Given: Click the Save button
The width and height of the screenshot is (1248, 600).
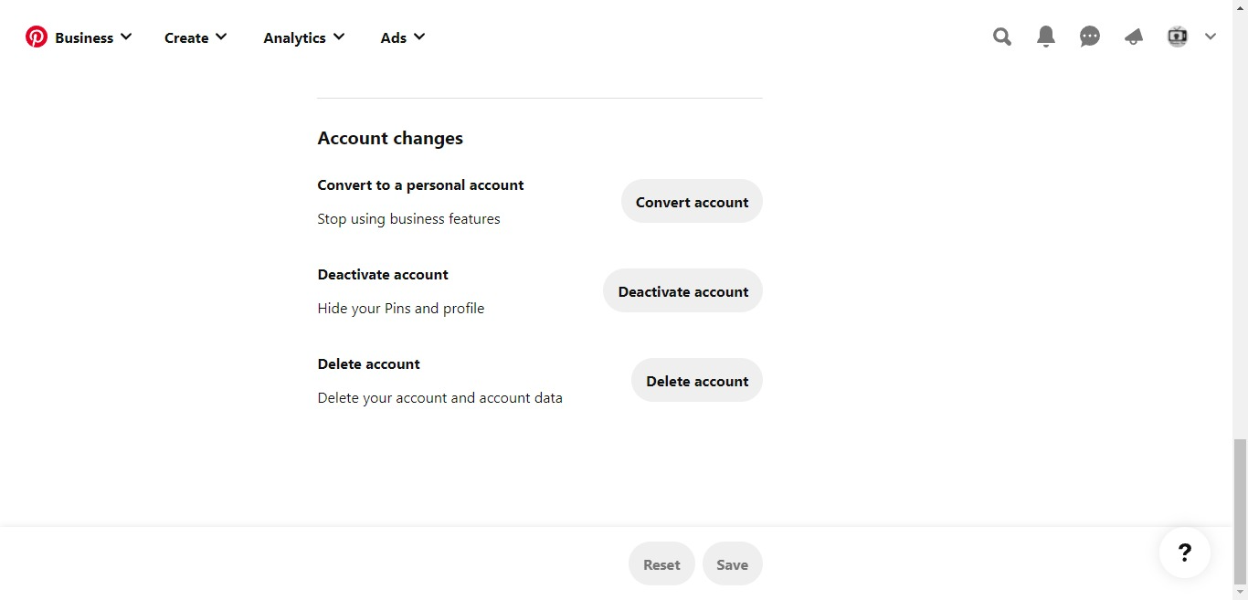Looking at the screenshot, I should tap(732, 564).
